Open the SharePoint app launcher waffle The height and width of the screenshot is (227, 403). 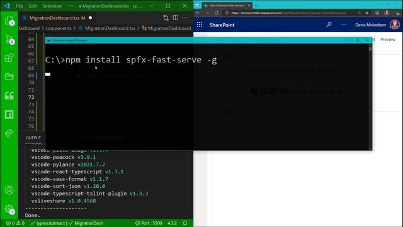point(200,25)
